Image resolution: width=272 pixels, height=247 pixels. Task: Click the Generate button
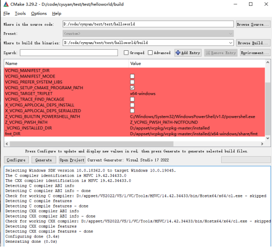pos(43,160)
